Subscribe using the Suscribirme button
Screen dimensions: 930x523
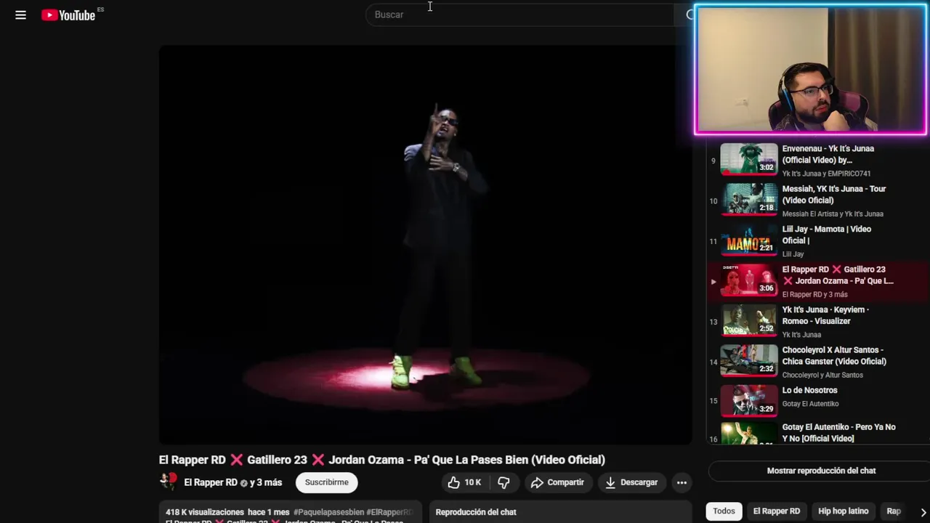click(326, 482)
